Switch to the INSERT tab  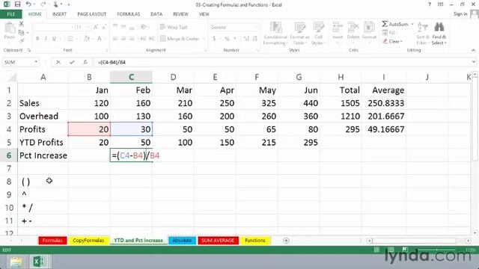click(59, 14)
